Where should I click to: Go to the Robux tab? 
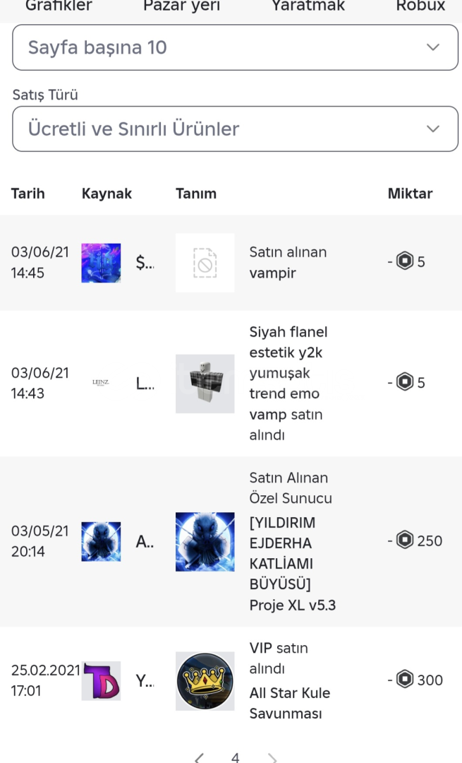point(420,6)
